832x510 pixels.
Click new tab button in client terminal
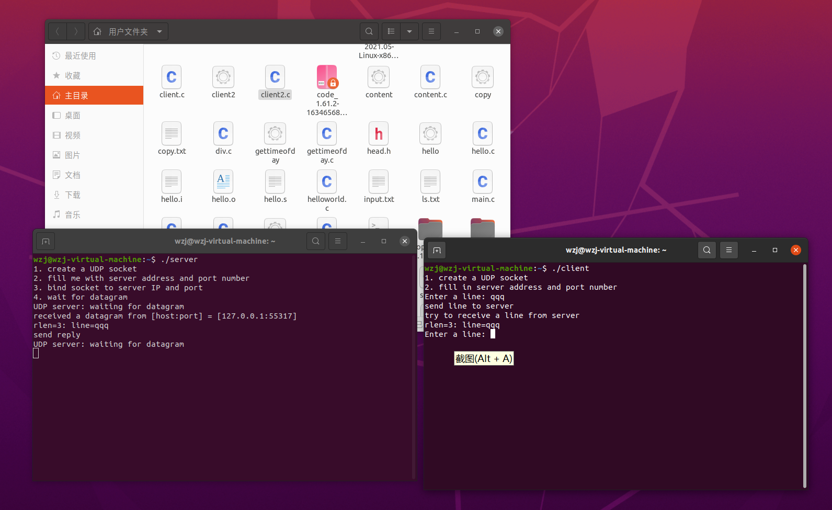[437, 250]
